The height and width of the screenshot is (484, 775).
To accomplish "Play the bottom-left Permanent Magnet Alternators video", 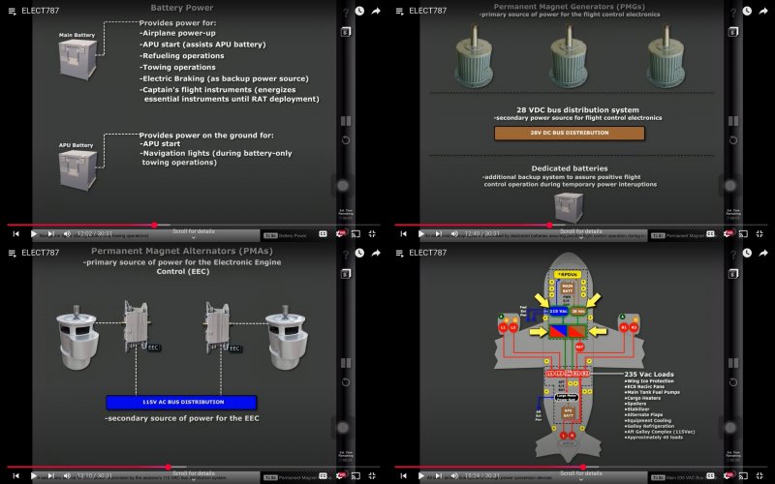I will [x=34, y=477].
